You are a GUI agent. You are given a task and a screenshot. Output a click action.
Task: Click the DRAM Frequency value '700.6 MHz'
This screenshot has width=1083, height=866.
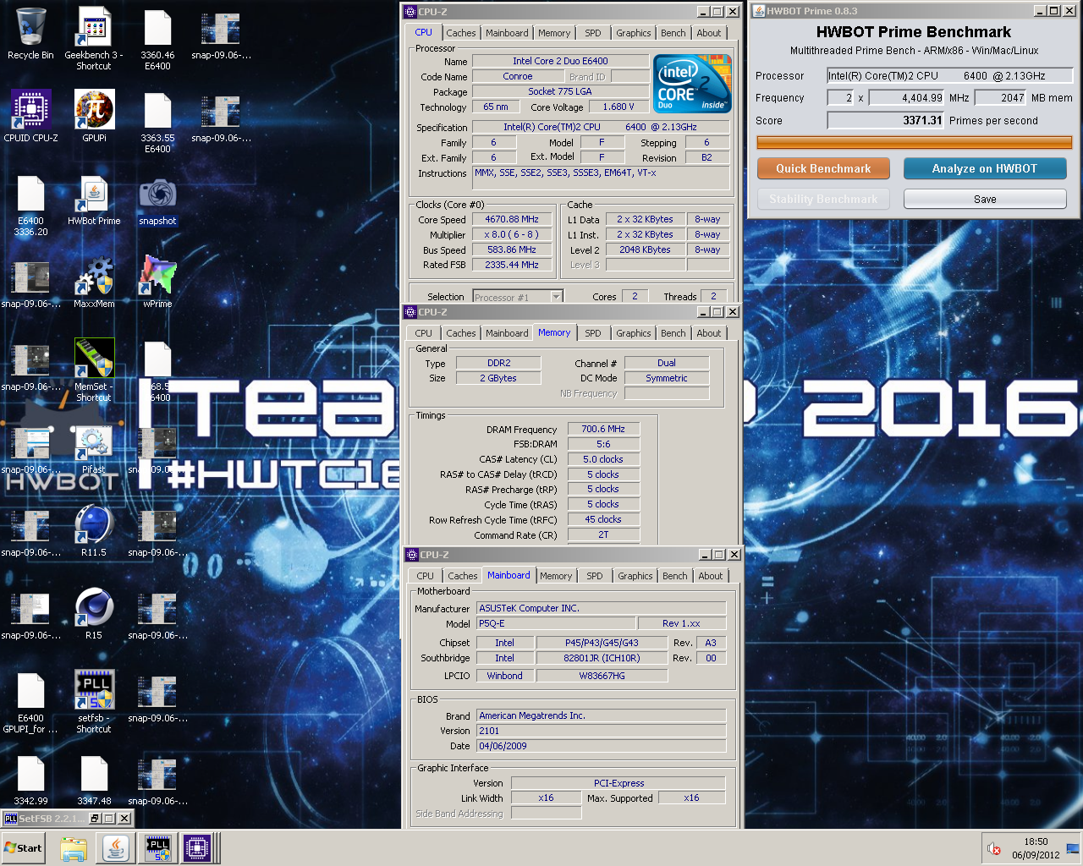[603, 429]
